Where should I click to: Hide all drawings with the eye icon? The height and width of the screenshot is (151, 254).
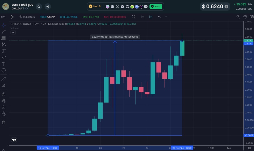click(x=4, y=113)
